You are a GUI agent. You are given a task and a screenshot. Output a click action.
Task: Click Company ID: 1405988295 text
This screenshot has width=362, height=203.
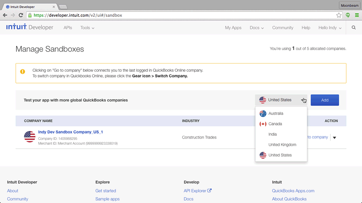[x=58, y=138]
